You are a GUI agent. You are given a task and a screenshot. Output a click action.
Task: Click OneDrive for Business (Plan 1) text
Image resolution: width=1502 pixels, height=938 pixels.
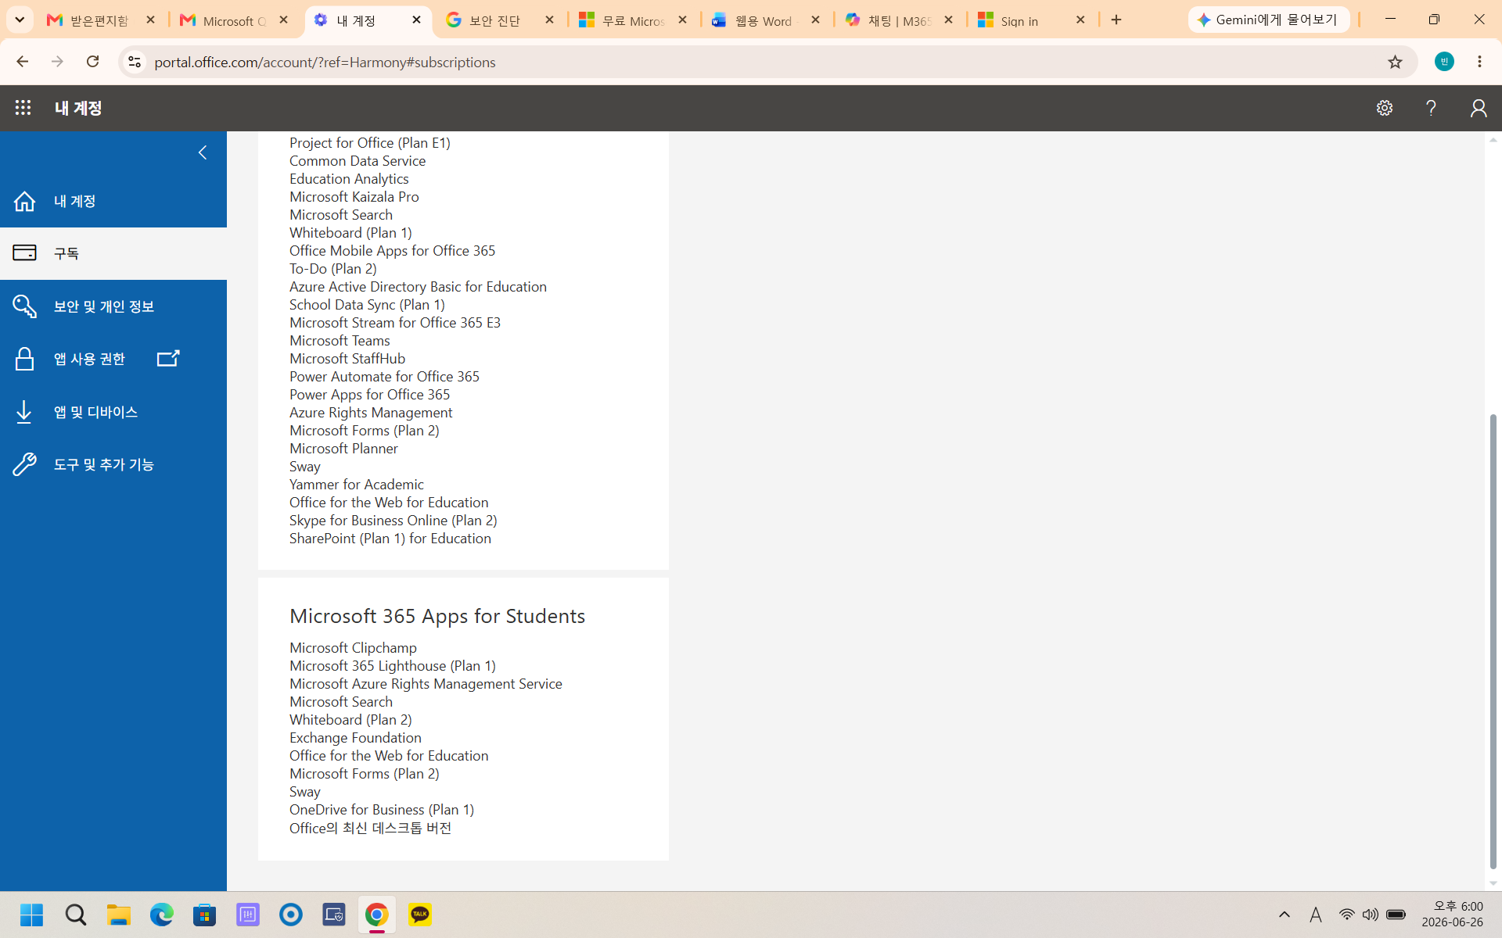[x=382, y=810]
